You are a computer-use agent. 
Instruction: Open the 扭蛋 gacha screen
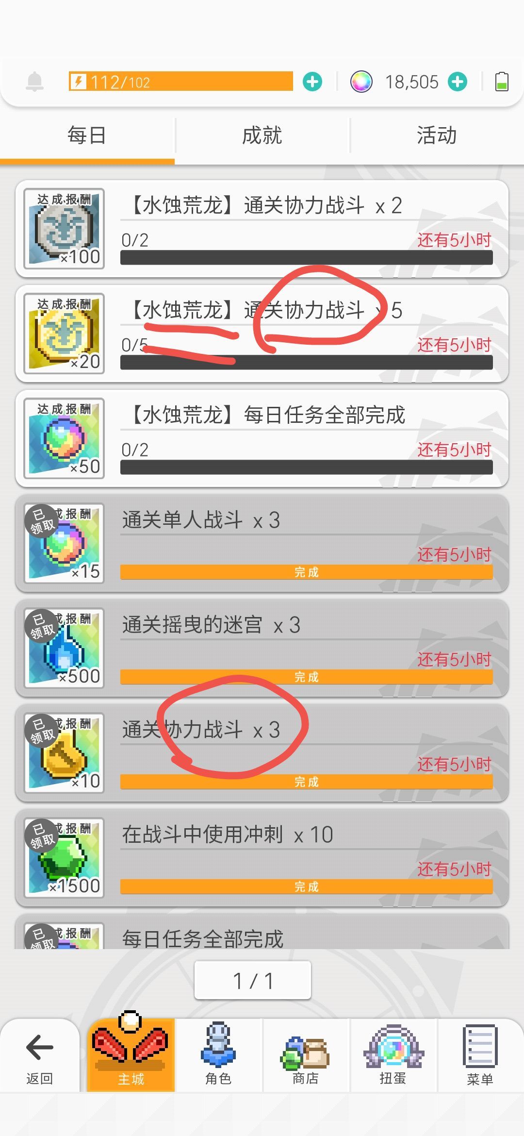[x=393, y=1054]
